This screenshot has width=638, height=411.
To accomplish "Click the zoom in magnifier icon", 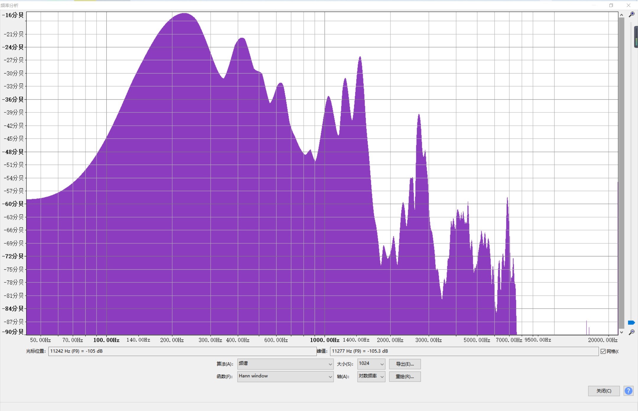I will (x=632, y=14).
